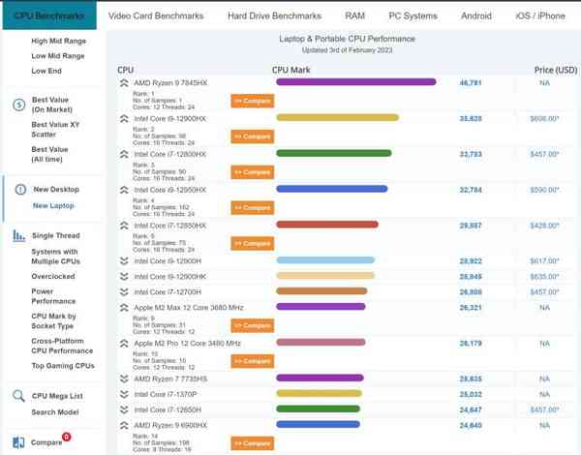Expand the Intel Core i9-12900H row
581x455 pixels.
tap(123, 261)
